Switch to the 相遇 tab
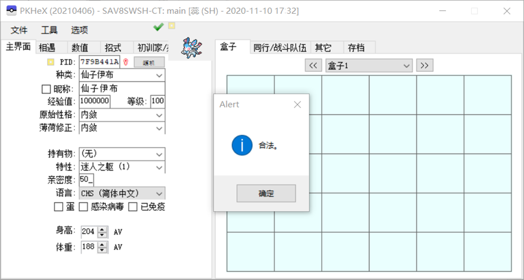 tap(51, 48)
